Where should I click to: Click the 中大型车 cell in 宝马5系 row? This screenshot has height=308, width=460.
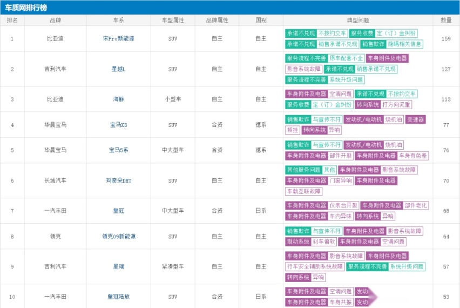point(173,150)
